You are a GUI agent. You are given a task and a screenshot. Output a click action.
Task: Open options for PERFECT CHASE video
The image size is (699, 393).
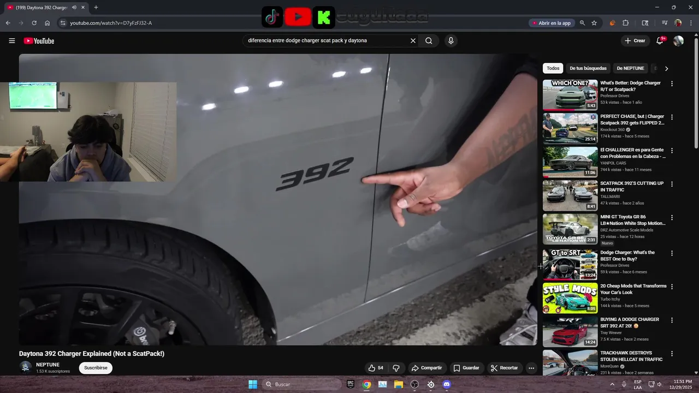(672, 117)
